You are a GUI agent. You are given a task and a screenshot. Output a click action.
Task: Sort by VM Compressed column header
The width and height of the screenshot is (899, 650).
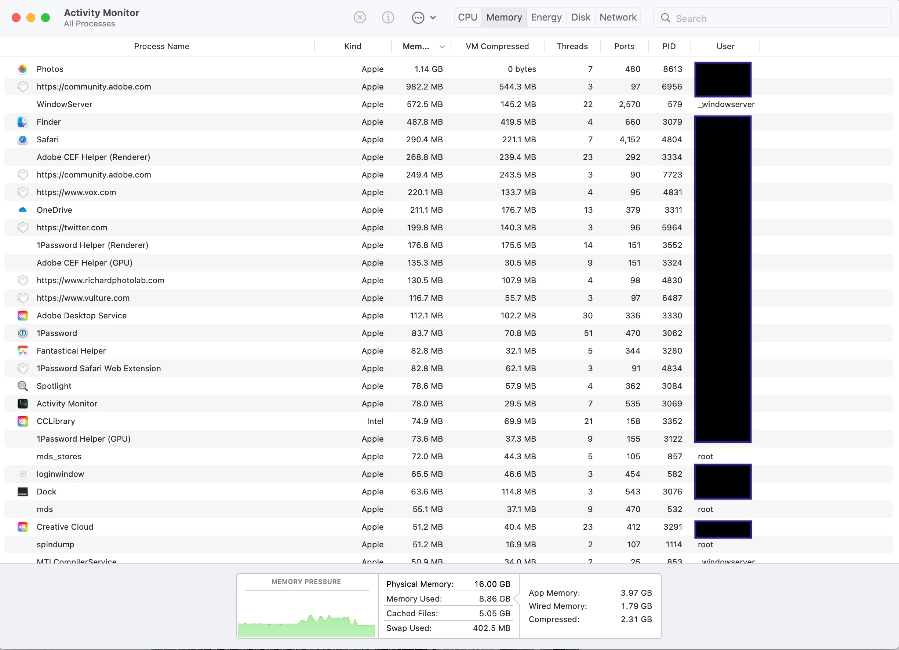[x=497, y=46]
